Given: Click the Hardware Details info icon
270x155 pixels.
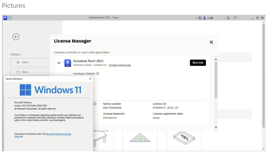Looking at the screenshot, I should (x=98, y=74).
